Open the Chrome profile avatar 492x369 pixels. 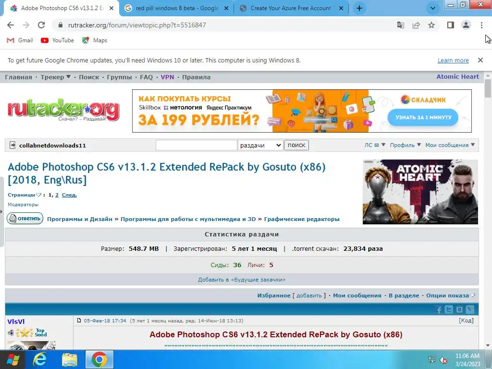point(466,25)
